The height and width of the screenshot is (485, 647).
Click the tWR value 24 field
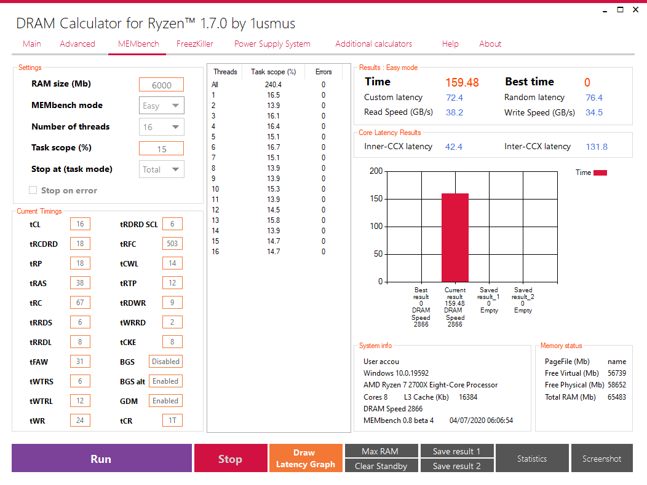[80, 421]
